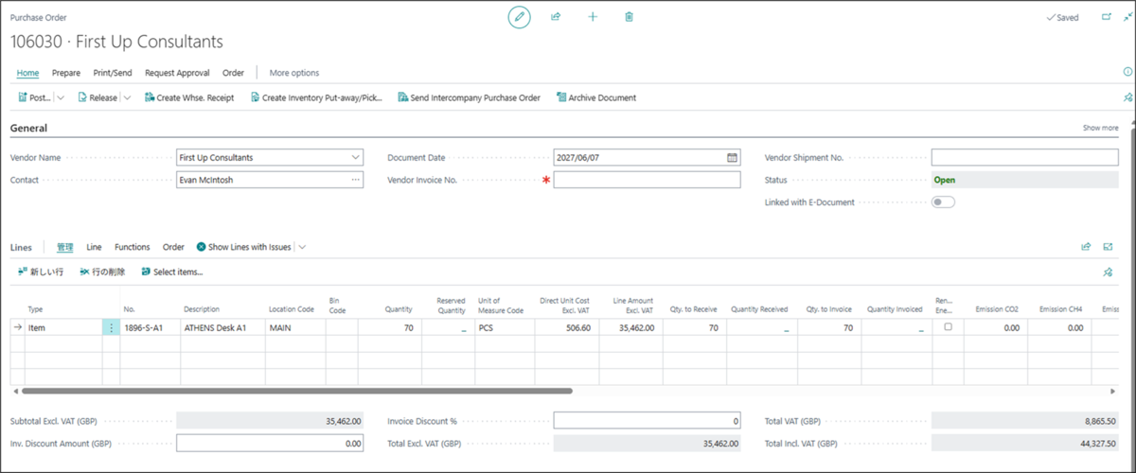Open the order in a new window

1106,17
